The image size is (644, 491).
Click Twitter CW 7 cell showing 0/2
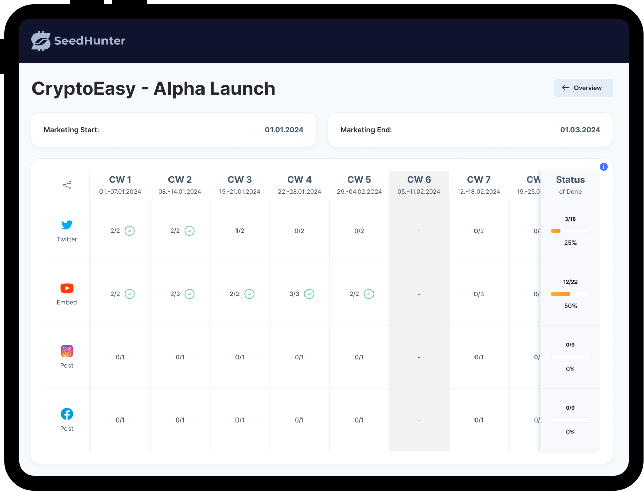click(x=479, y=231)
